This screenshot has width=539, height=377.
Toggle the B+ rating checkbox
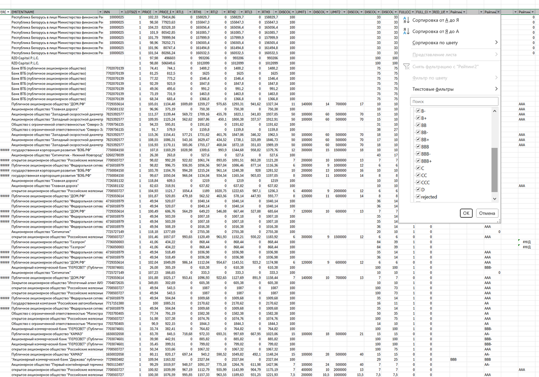[x=418, y=118]
